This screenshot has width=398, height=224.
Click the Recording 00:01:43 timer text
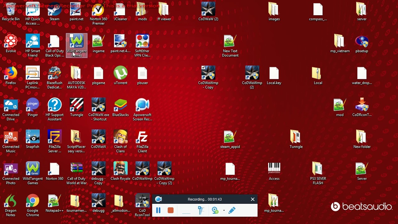pyautogui.click(x=205, y=199)
